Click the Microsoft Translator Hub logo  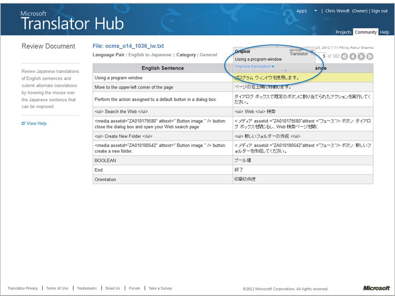(x=72, y=21)
